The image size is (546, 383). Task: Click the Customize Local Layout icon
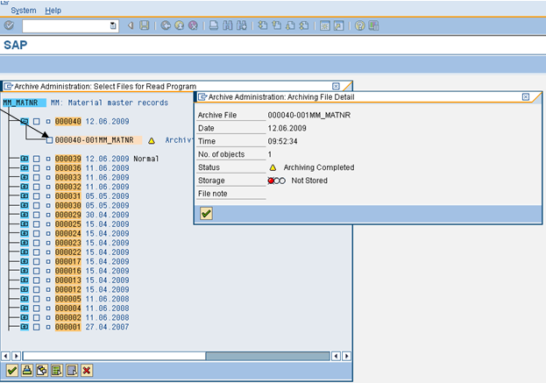tap(373, 25)
